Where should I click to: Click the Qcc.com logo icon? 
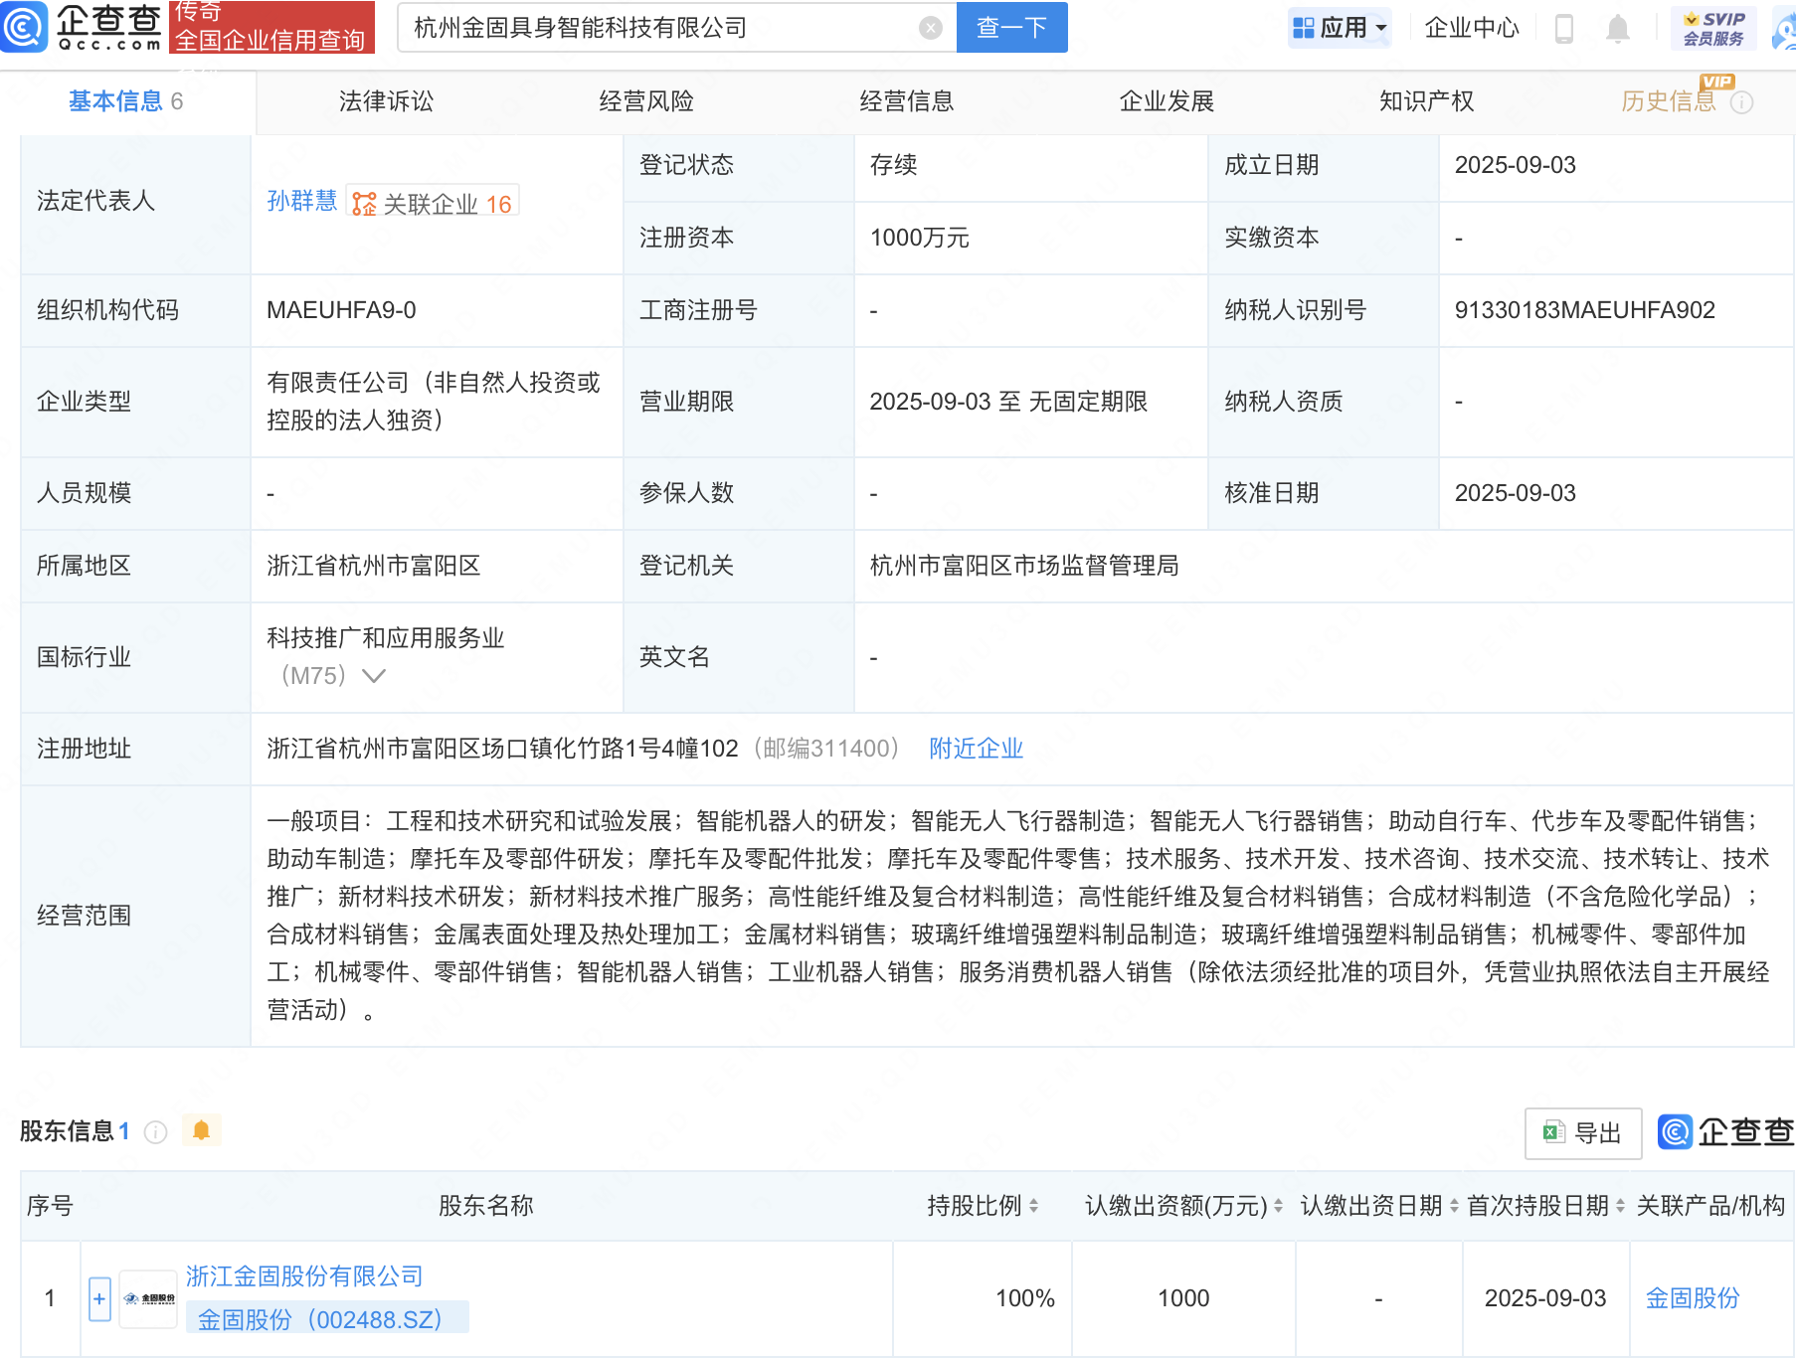24,26
